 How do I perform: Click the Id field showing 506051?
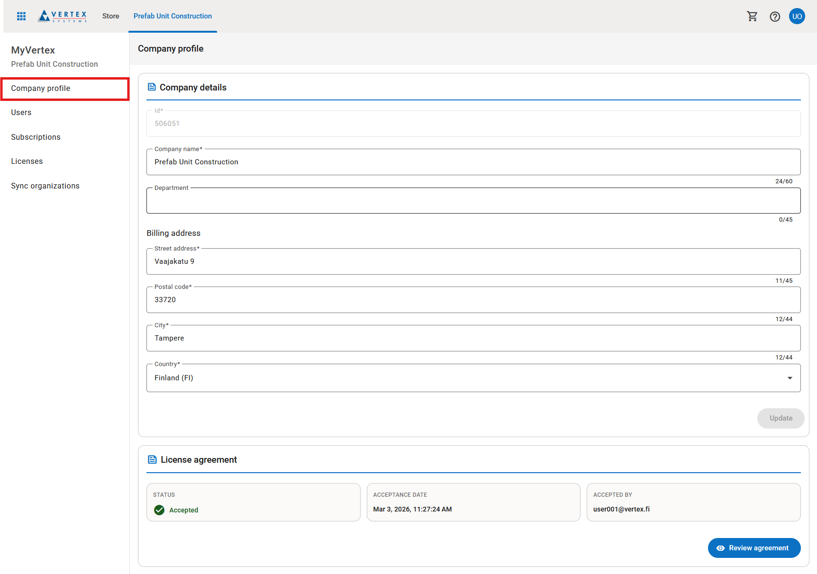[x=473, y=124]
